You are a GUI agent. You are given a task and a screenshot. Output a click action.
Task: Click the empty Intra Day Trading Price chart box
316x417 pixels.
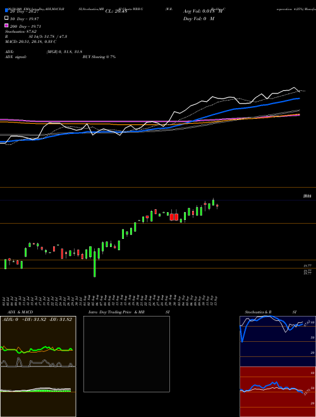tap(126, 354)
